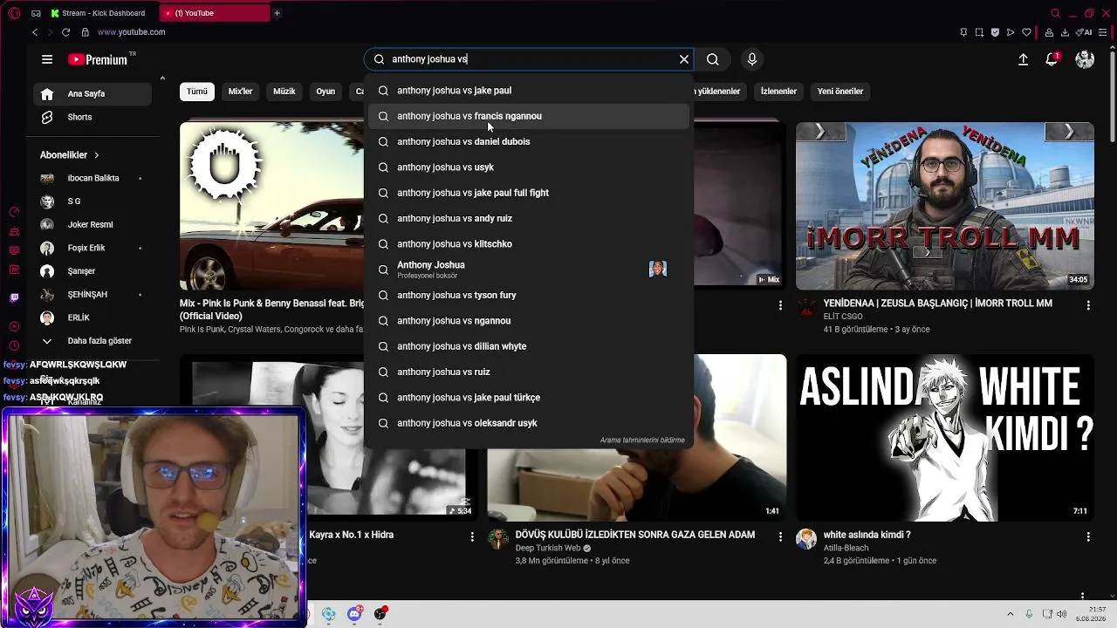
Task: Select the Tümü filter chip
Action: coord(197,92)
